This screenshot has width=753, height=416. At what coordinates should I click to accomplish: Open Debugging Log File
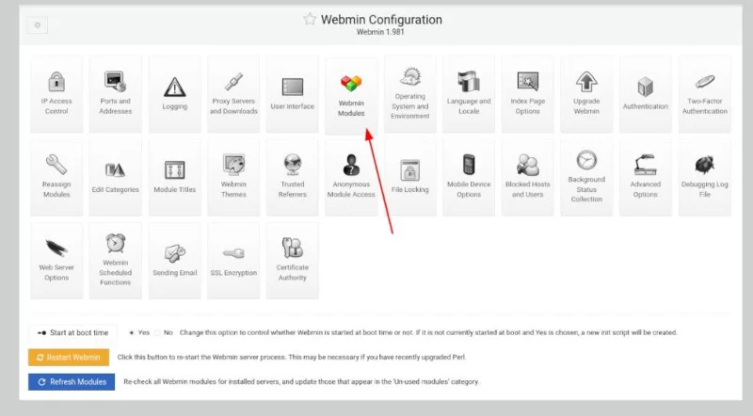pyautogui.click(x=704, y=178)
